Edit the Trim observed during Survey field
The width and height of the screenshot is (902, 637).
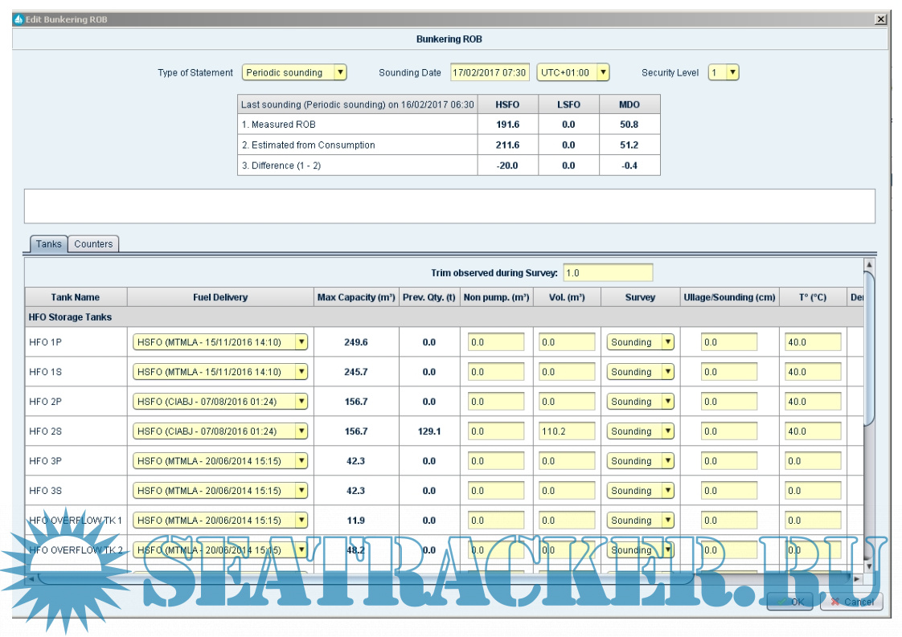tap(608, 273)
